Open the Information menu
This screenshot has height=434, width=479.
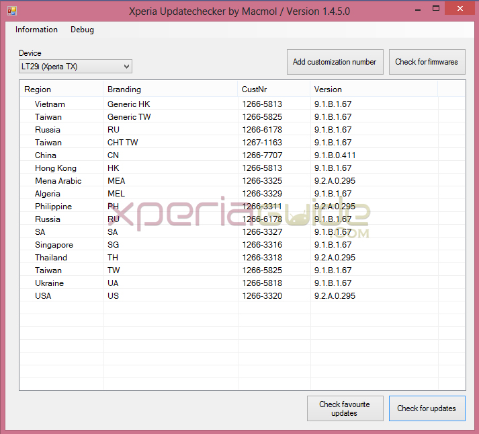click(36, 30)
